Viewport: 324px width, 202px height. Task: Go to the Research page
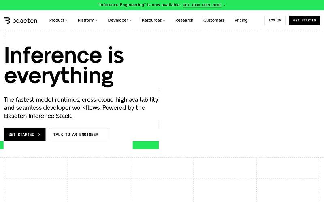(184, 20)
